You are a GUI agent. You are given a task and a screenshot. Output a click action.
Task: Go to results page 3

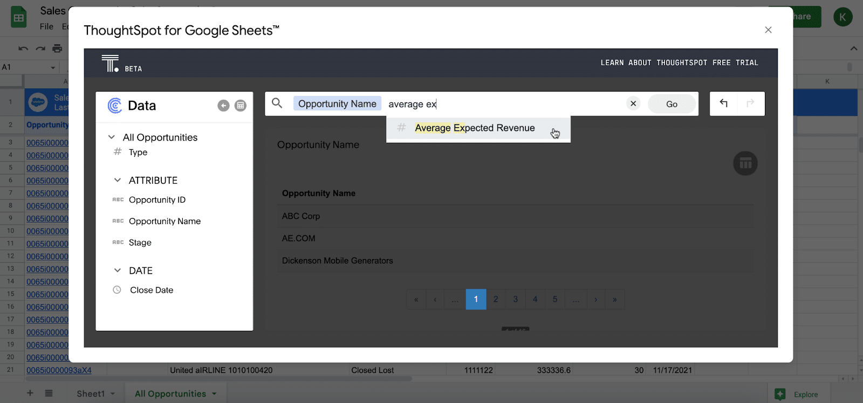pyautogui.click(x=515, y=299)
